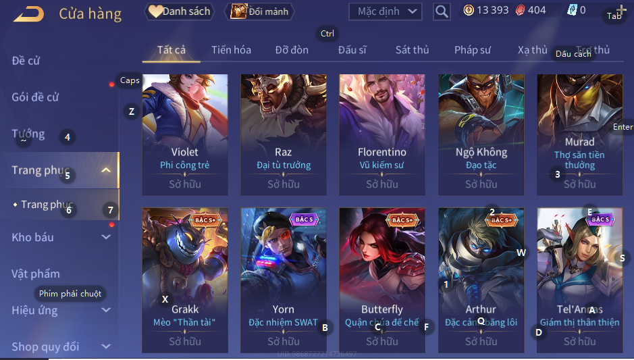Collapse the Trang phục sidebar section
The height and width of the screenshot is (360, 634).
(106, 170)
